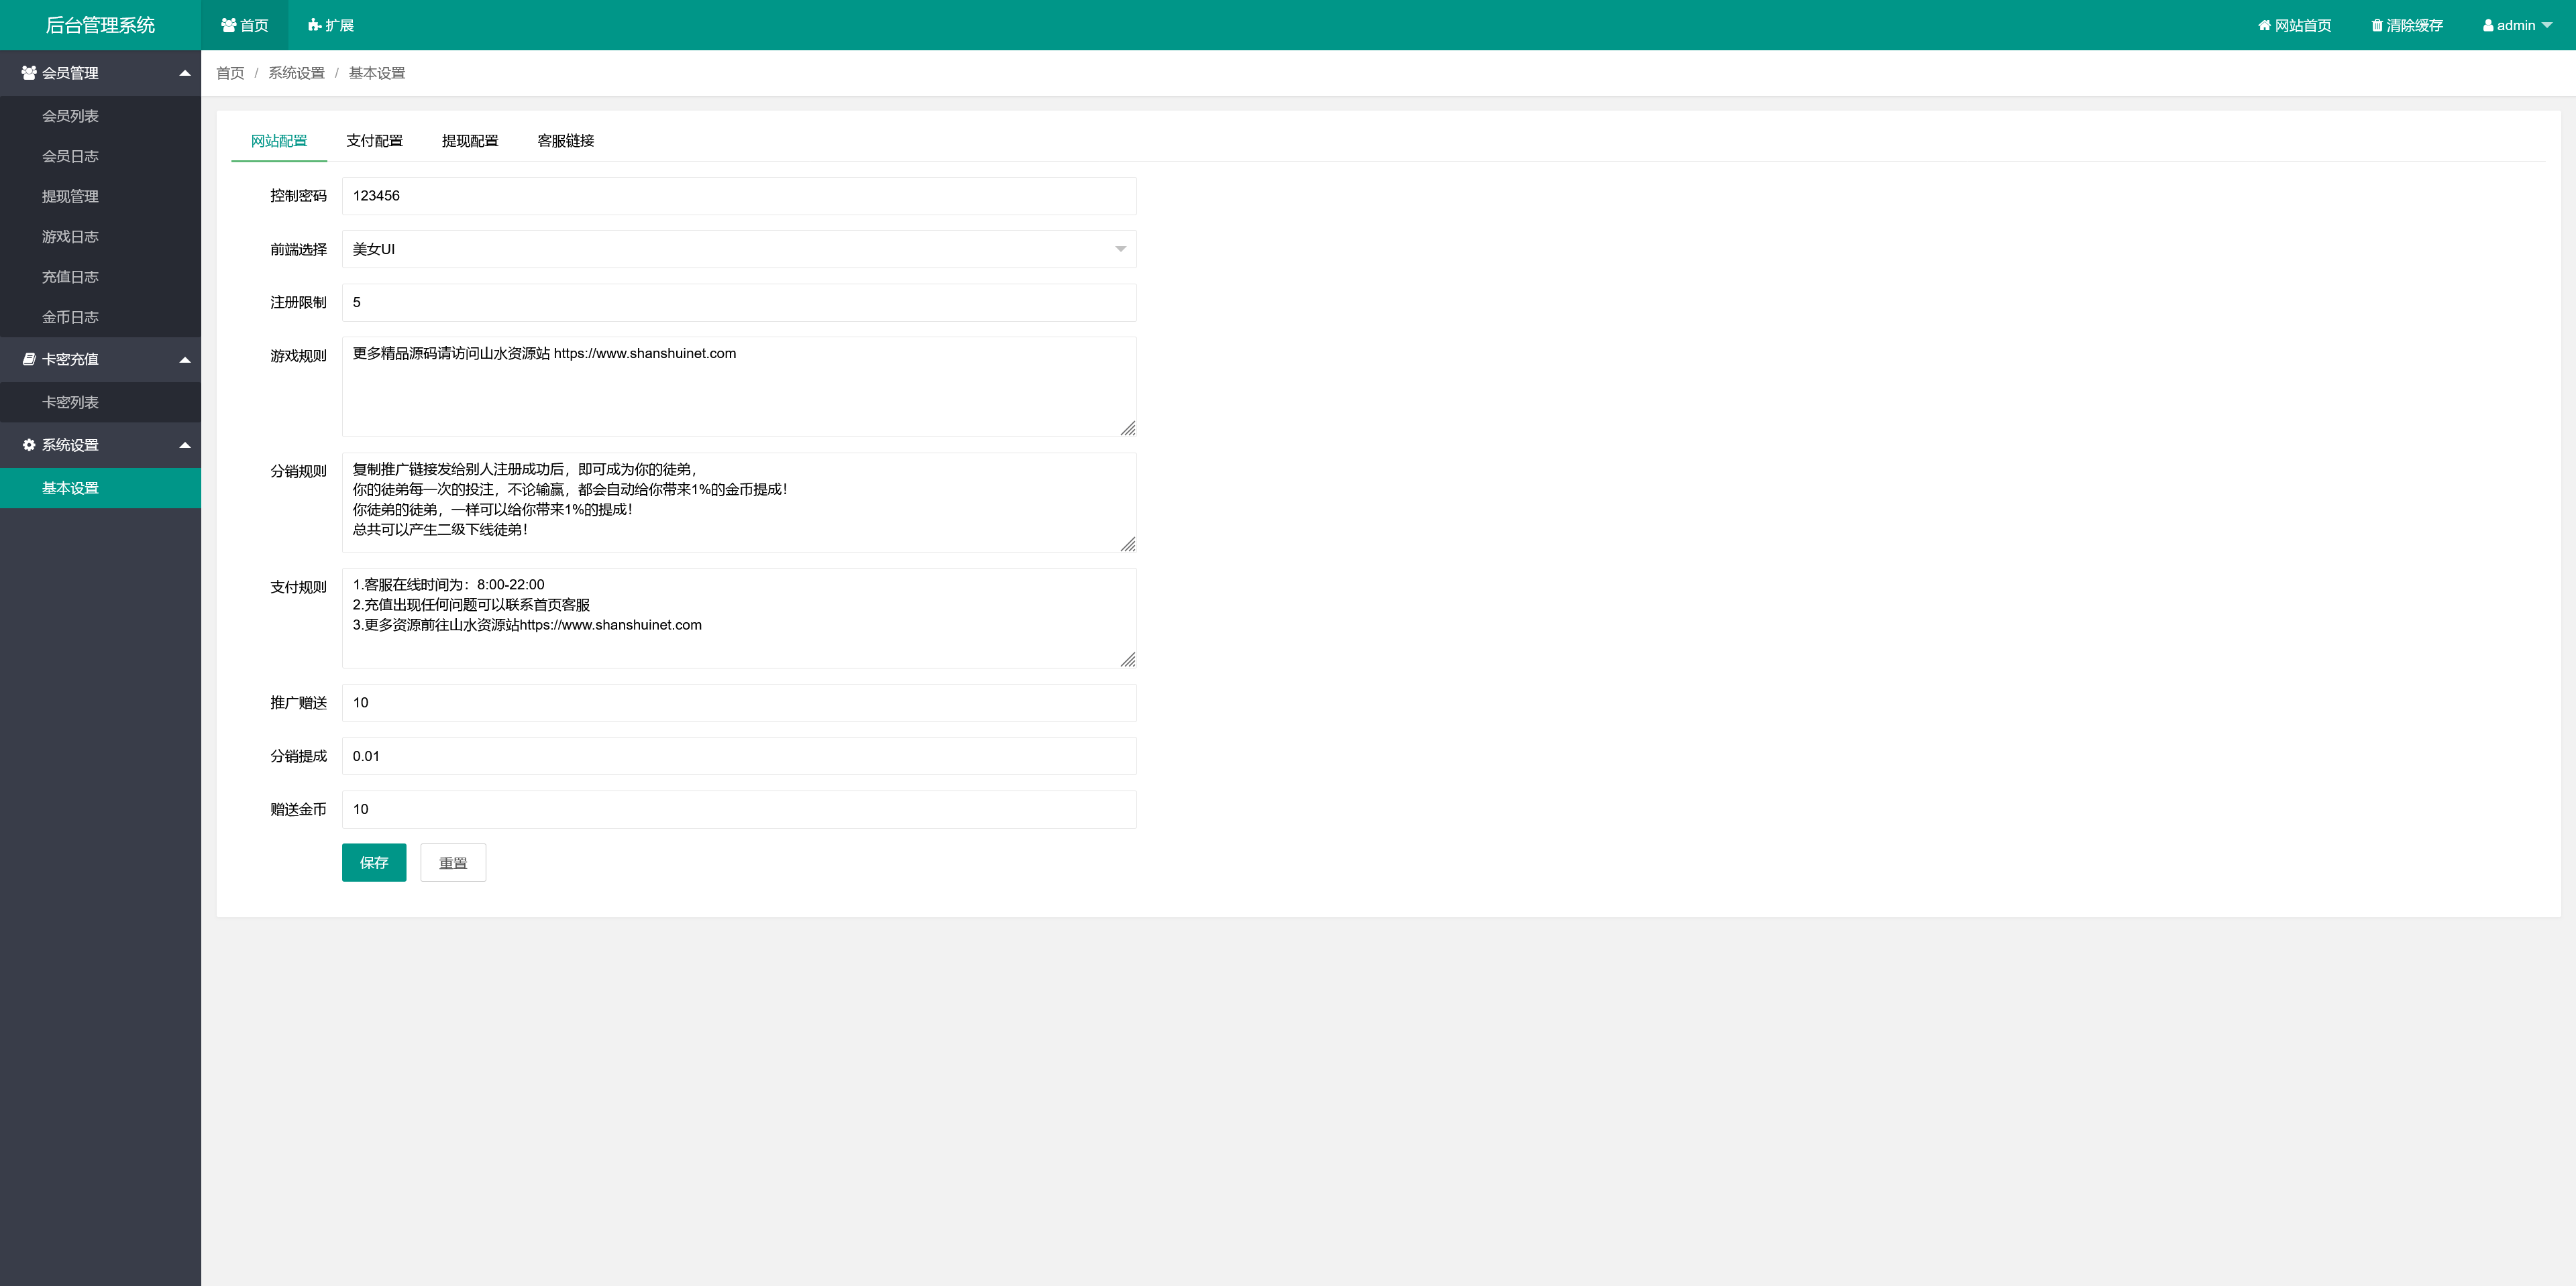2576x1286 pixels.
Task: Click the users icon beside 首页 in the top bar
Action: 228,26
